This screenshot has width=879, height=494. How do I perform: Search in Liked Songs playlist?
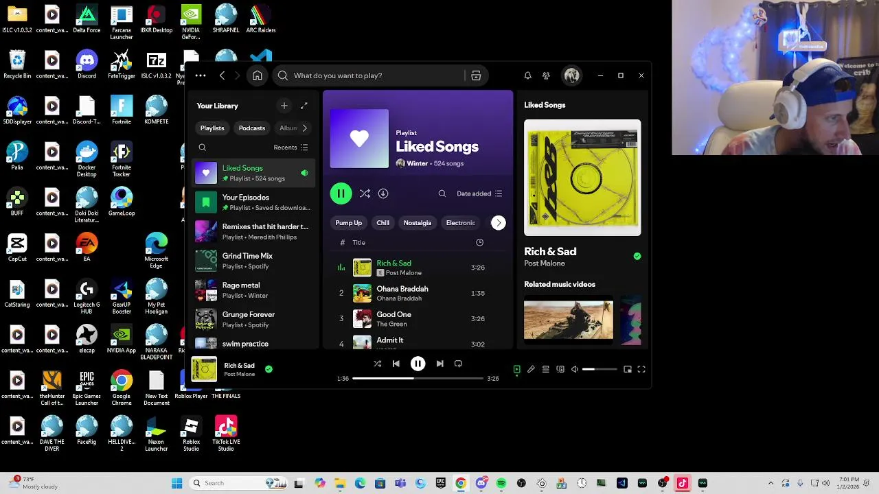442,193
